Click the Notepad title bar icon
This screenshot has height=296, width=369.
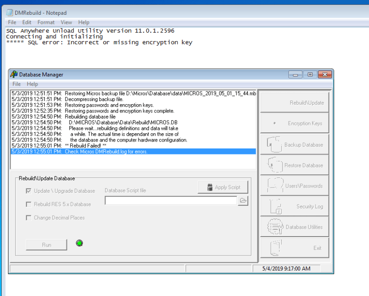click(x=10, y=12)
